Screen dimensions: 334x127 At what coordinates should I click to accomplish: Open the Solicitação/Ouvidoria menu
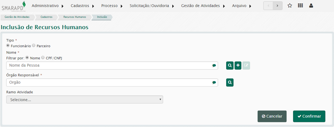(151, 6)
